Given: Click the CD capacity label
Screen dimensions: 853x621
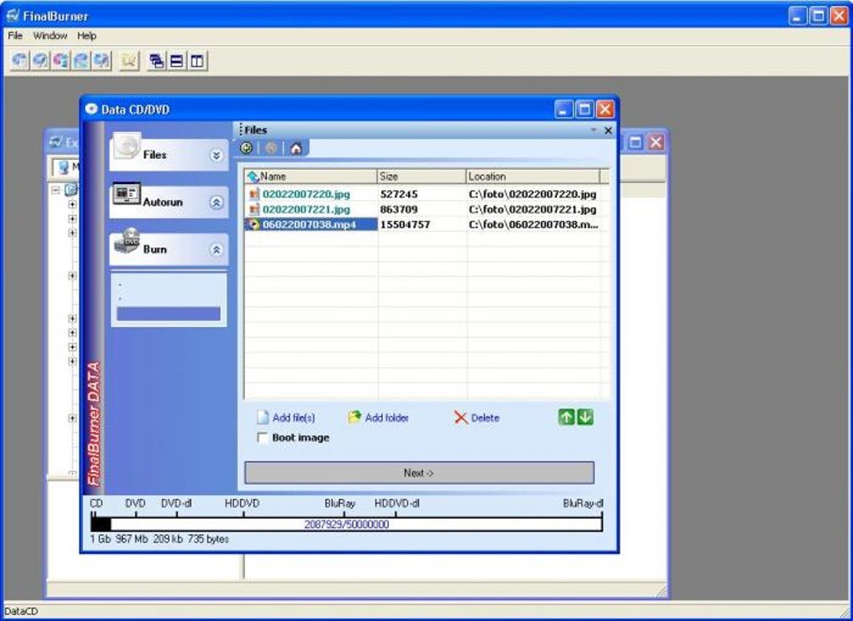Looking at the screenshot, I should click(96, 504).
